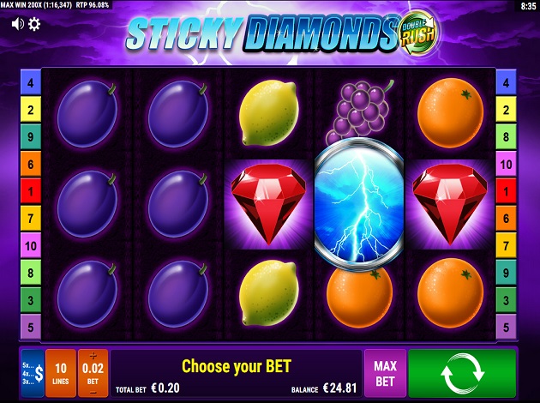Spin the reels with green button
Viewport: 540px width, 403px height.
(462, 373)
